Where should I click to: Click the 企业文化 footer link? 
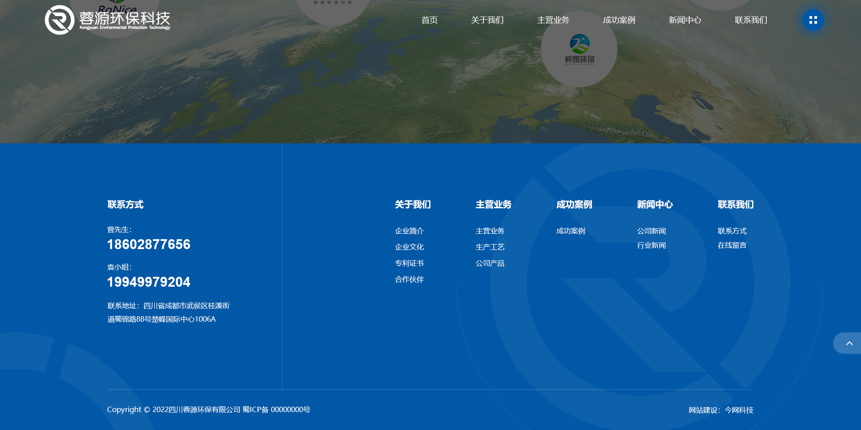[409, 247]
